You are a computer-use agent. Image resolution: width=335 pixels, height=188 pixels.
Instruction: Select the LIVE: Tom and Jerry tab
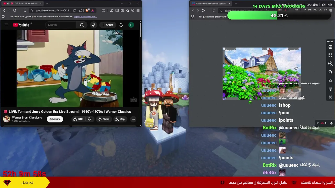click(x=22, y=3)
